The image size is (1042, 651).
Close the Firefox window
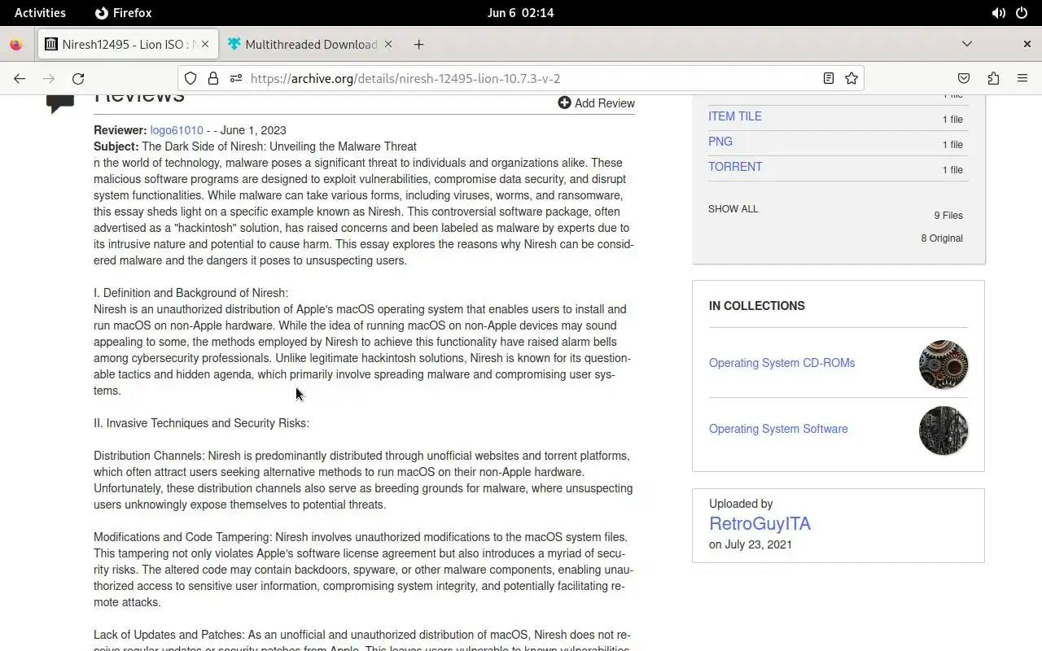click(x=1027, y=44)
